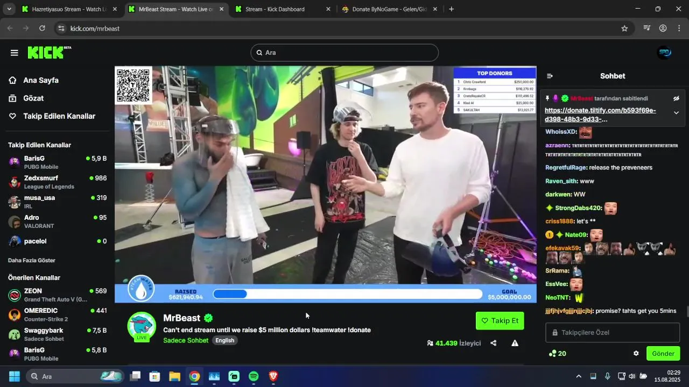
Task: Open Windows Start menu
Action: [x=14, y=376]
